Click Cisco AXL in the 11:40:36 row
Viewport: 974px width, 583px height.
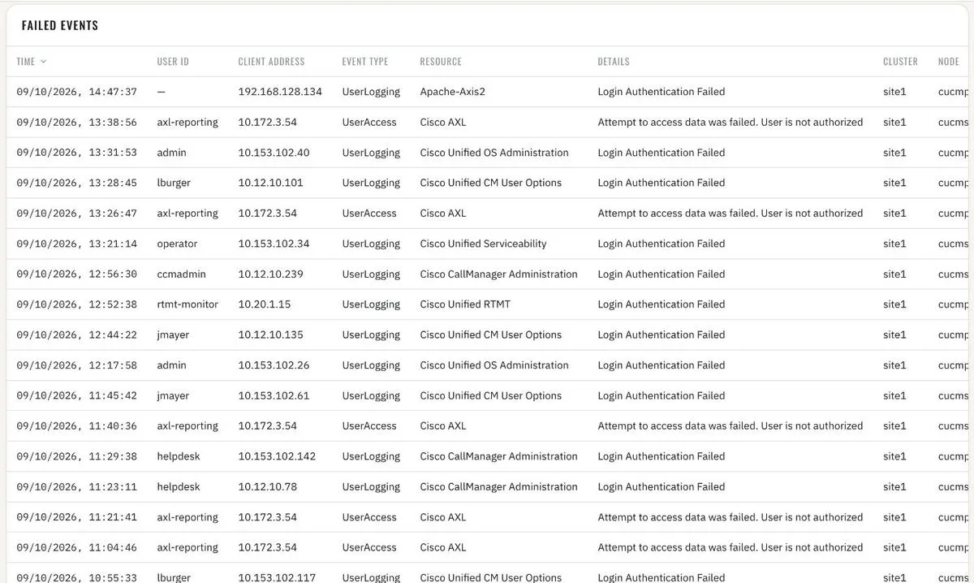[443, 425]
